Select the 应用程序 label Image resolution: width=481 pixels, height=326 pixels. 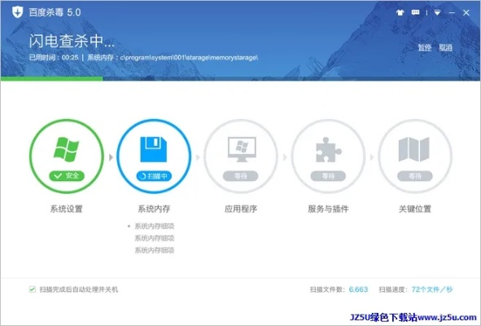coord(241,209)
